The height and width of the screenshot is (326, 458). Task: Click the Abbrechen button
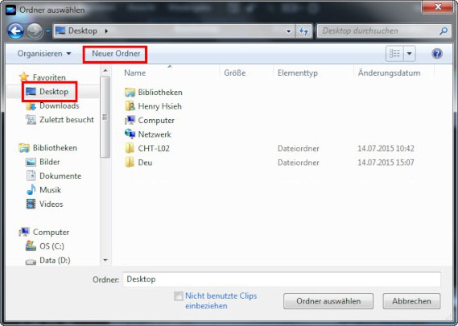[x=411, y=301]
